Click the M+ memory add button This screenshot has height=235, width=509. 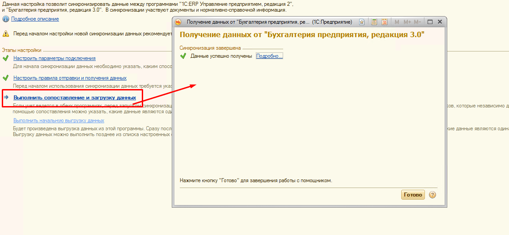[407, 22]
